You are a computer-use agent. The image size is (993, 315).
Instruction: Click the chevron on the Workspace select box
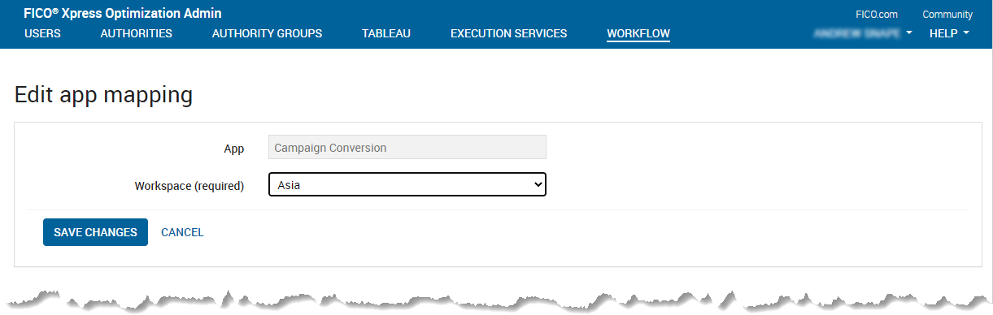click(537, 185)
